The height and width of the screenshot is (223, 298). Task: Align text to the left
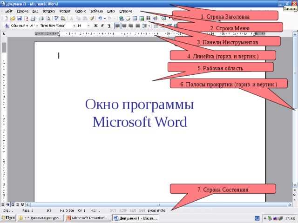point(117,26)
